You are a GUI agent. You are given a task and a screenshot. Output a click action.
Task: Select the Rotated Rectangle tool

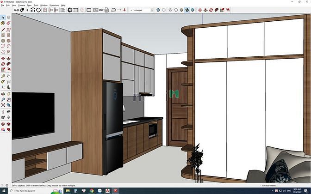click(8, 35)
